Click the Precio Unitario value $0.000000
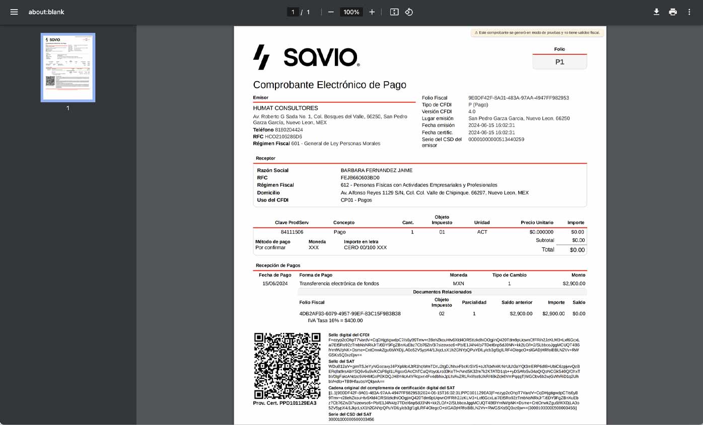The height and width of the screenshot is (425, 703). (541, 232)
